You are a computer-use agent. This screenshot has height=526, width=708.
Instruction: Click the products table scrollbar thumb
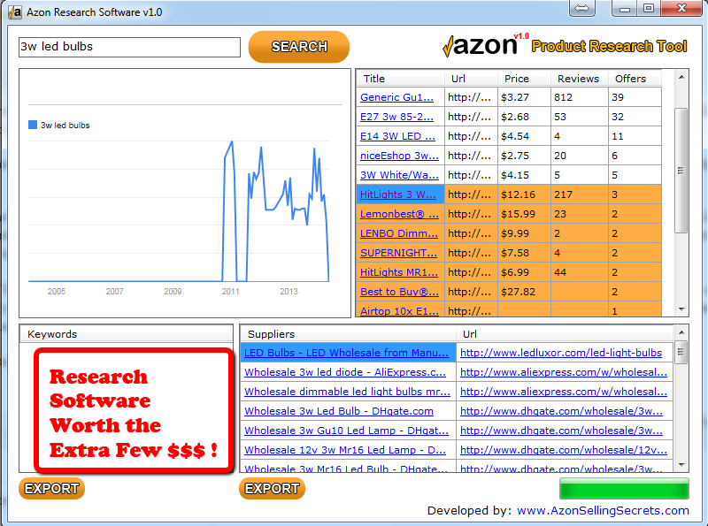point(681,171)
